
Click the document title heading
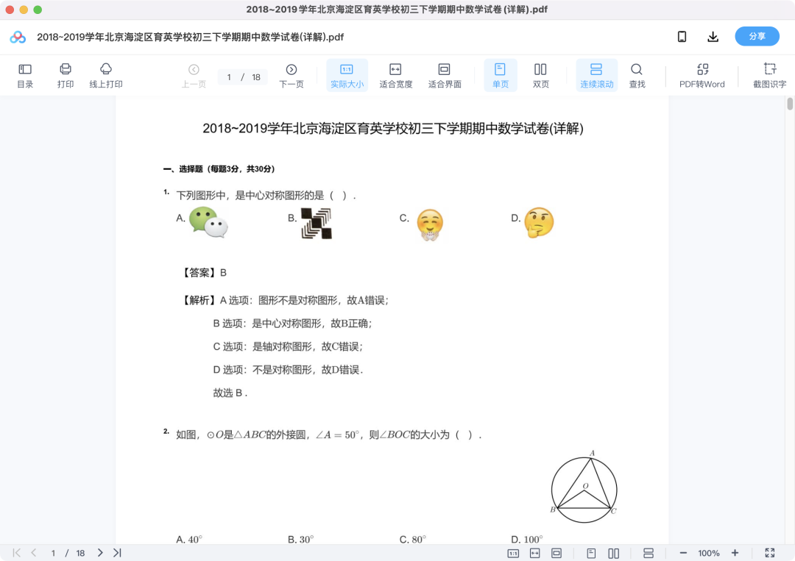tap(393, 129)
